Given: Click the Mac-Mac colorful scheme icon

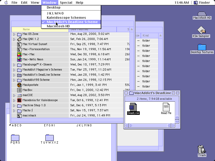Looking at the screenshot, I should 19,54.
